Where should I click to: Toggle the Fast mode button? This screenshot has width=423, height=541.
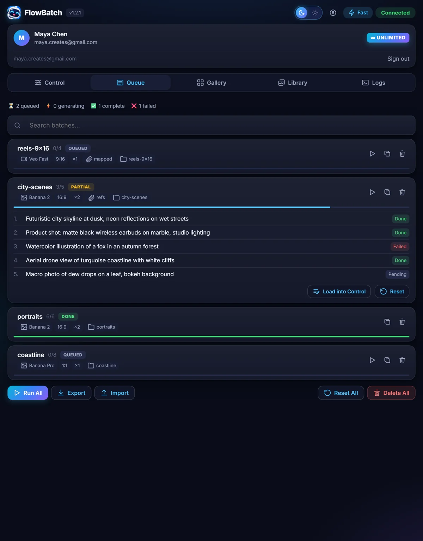[358, 13]
